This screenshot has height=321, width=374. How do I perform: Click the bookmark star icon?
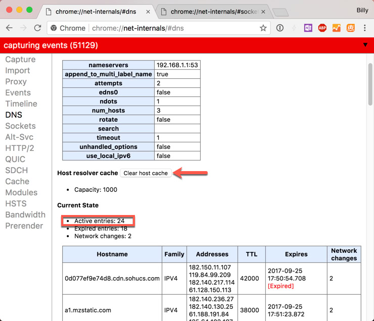(263, 28)
